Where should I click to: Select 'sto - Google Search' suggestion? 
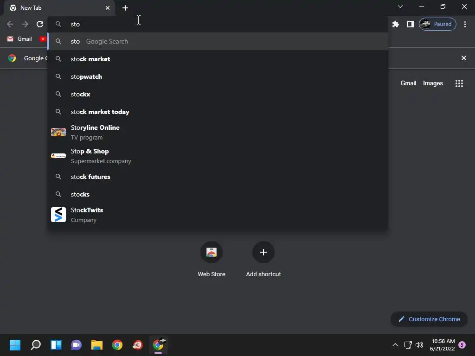(x=218, y=41)
